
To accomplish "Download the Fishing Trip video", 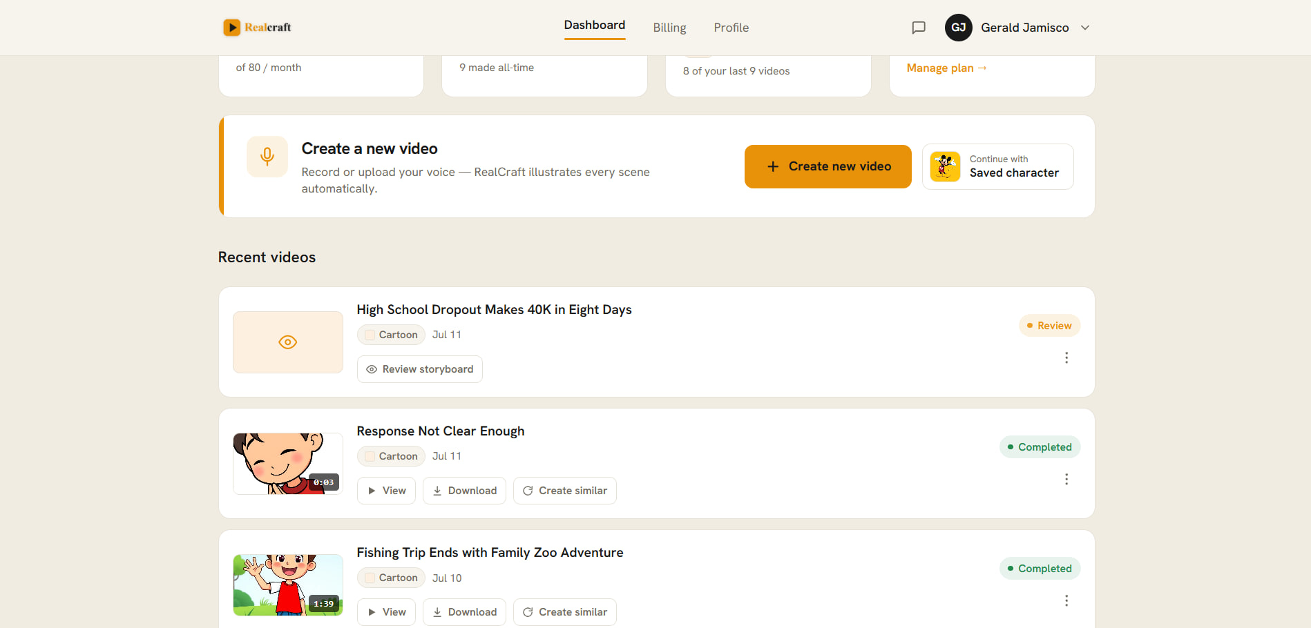I will [x=465, y=612].
